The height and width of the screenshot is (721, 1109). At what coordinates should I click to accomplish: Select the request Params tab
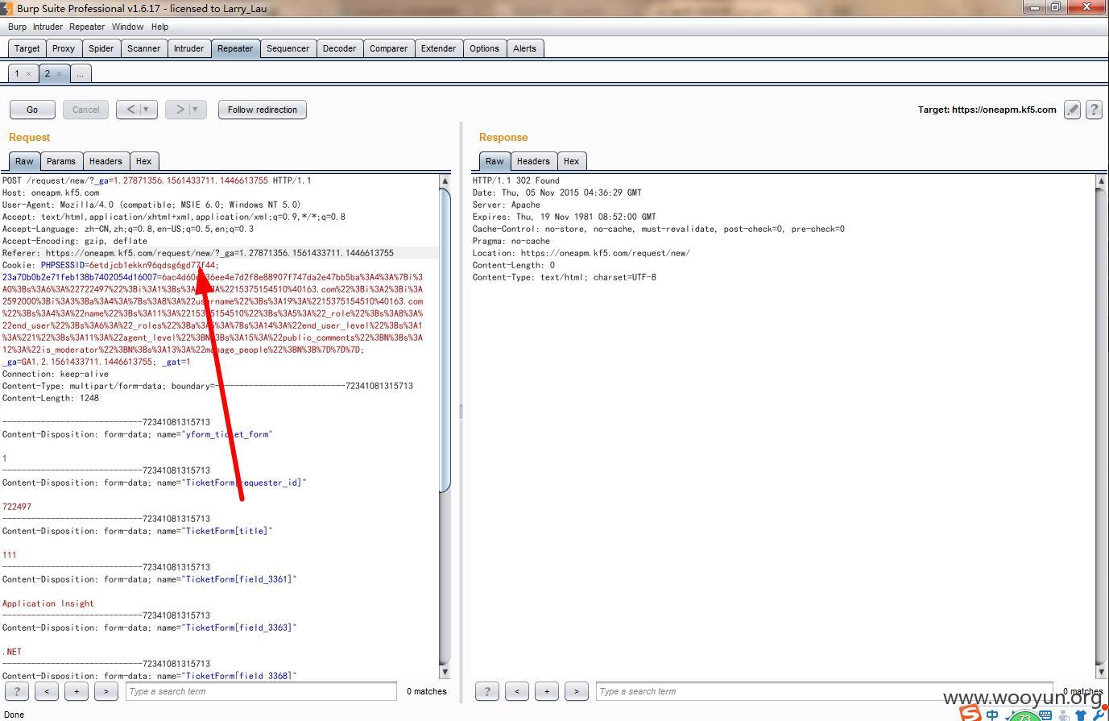[60, 161]
